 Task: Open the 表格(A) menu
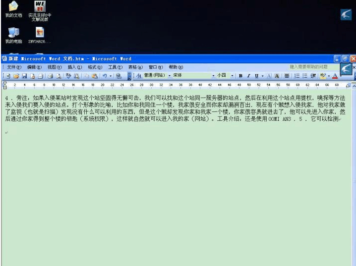coord(135,67)
